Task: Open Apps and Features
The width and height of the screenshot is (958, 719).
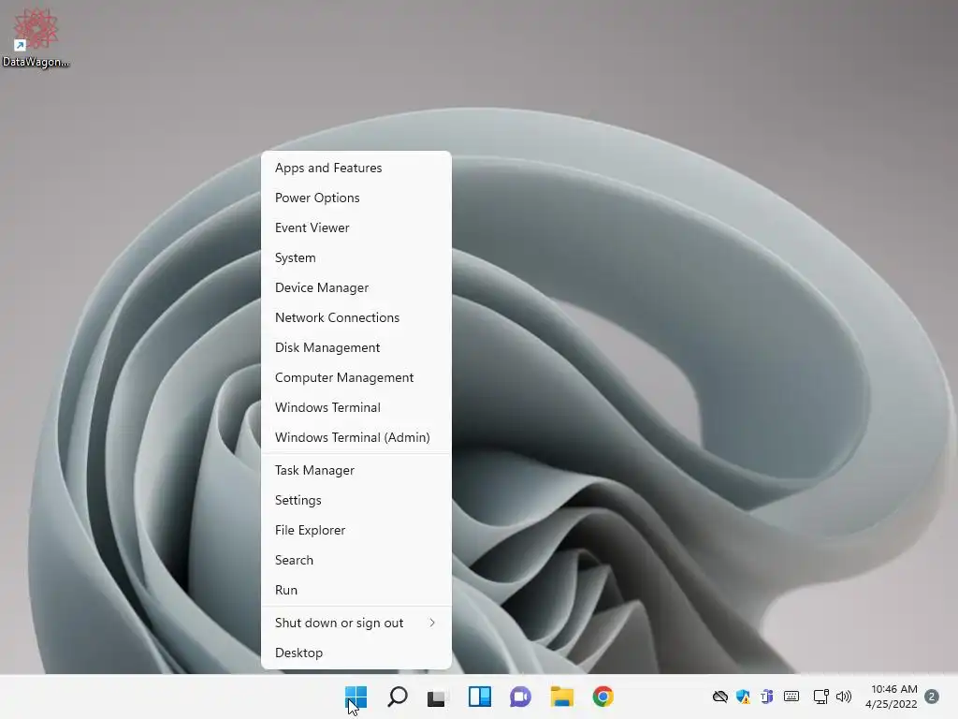Action: pos(356,168)
